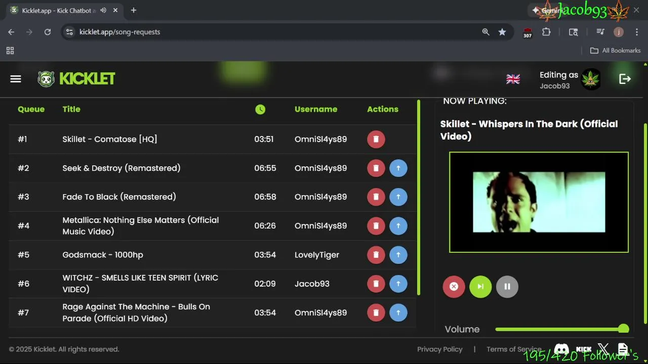Move WITCHZ Smells Like Teen Spirit up
Image resolution: width=648 pixels, height=364 pixels.
pyautogui.click(x=398, y=284)
